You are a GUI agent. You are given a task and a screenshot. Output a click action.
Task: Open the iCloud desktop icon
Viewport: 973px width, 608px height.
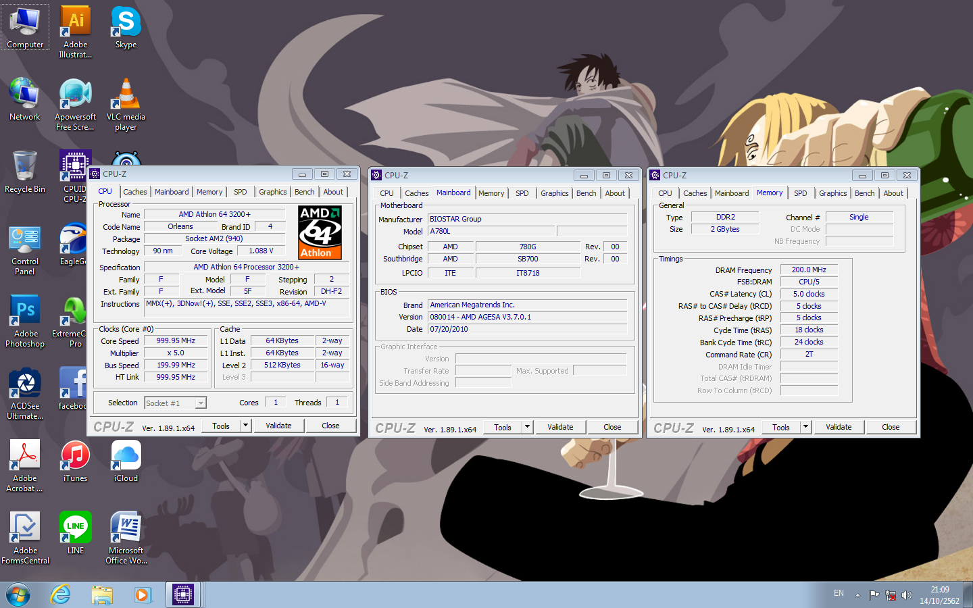pyautogui.click(x=126, y=461)
